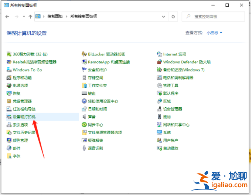Open the Windows To Go icon
Viewport: 252px width, 195px height.
click(9, 70)
